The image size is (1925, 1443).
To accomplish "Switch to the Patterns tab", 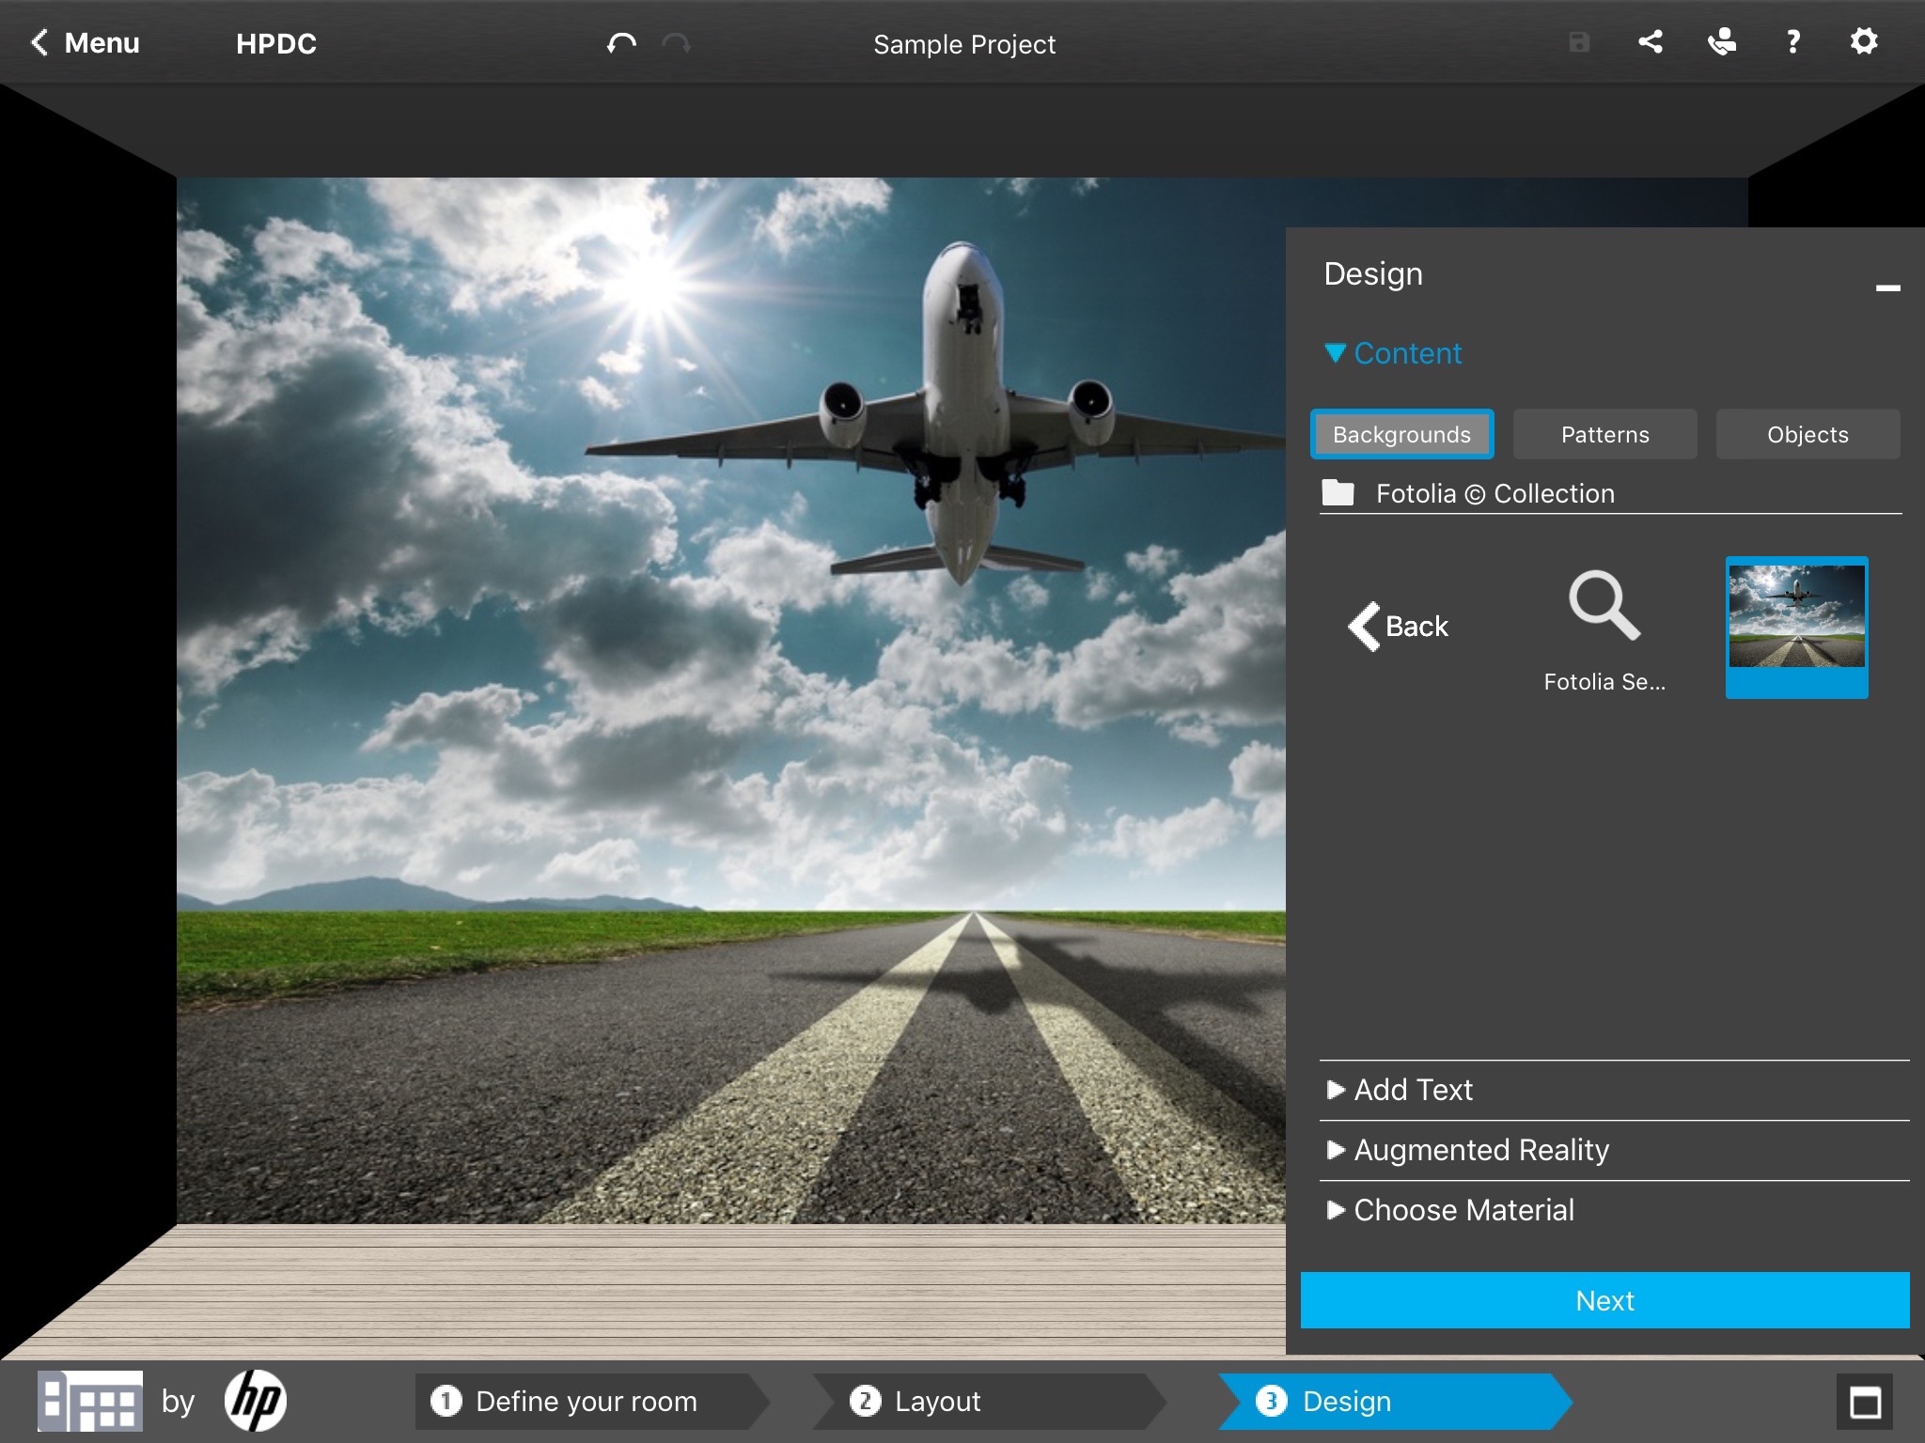I will [1605, 435].
